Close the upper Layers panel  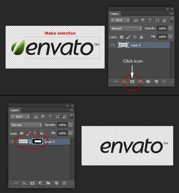coord(172,9)
